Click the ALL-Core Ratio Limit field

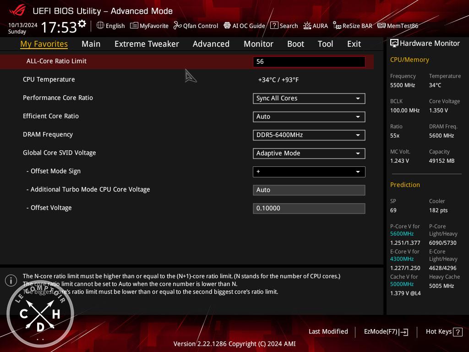coord(309,62)
